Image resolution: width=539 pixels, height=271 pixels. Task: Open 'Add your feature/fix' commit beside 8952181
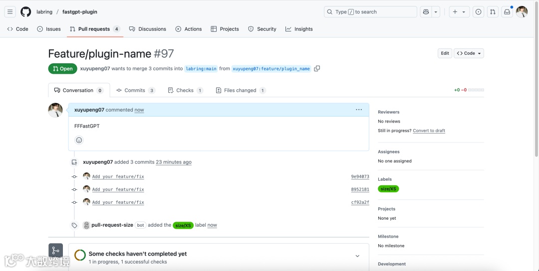point(118,189)
